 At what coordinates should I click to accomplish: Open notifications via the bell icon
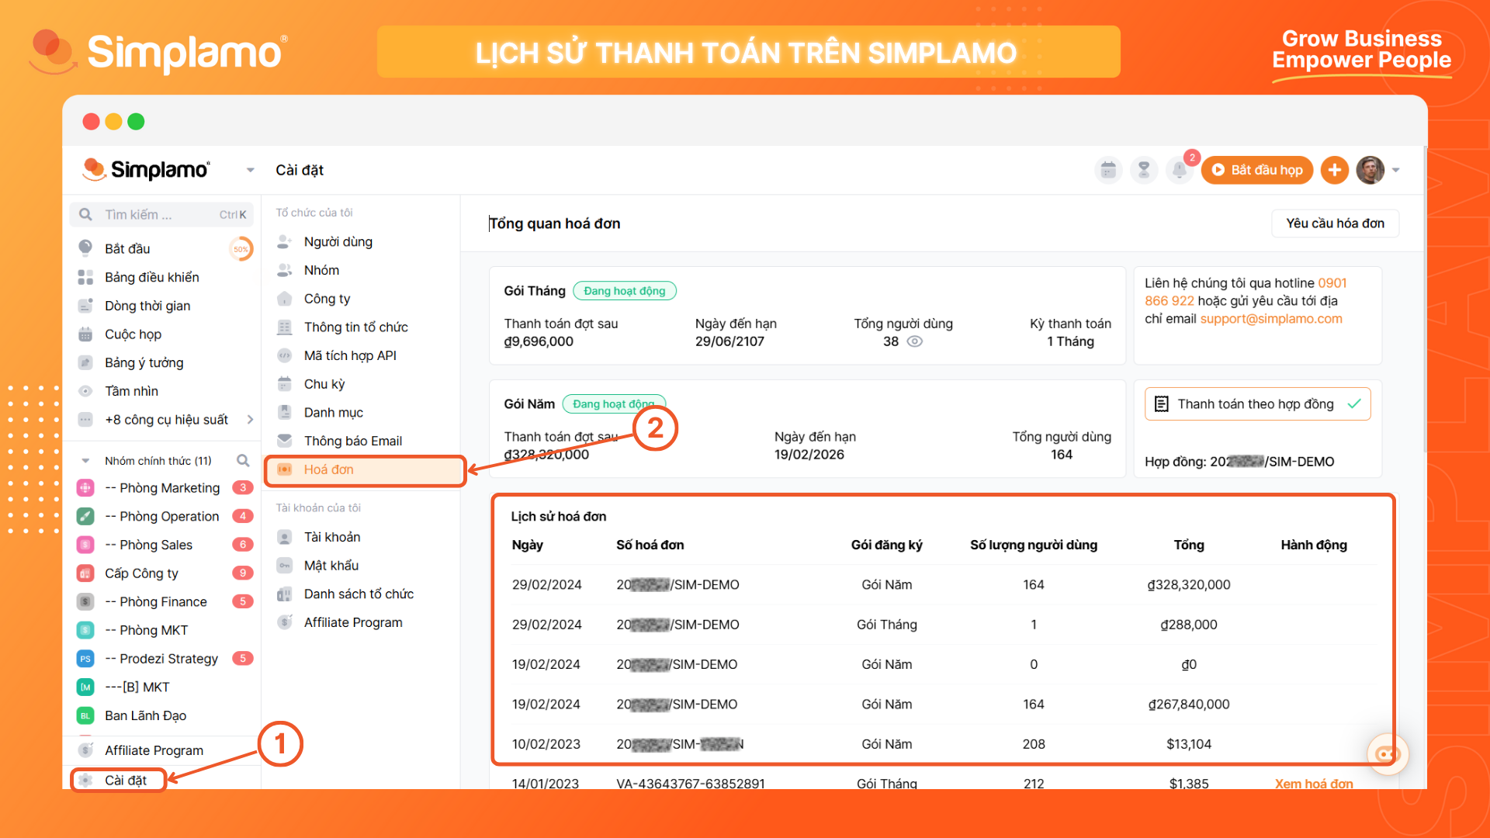coord(1179,170)
